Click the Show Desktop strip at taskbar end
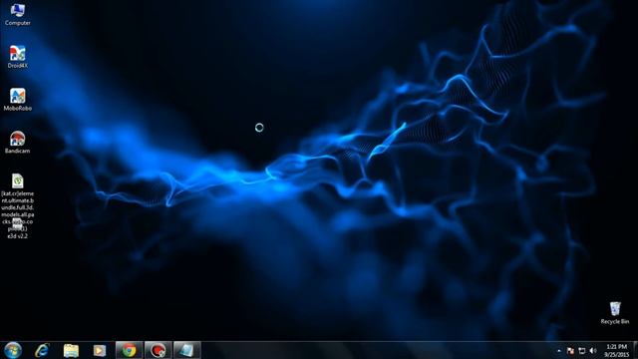Viewport: 638px width, 359px height. [635, 350]
